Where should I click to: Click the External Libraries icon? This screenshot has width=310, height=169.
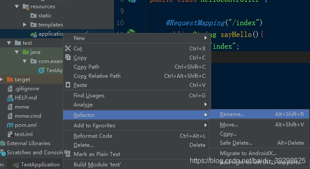(3, 143)
